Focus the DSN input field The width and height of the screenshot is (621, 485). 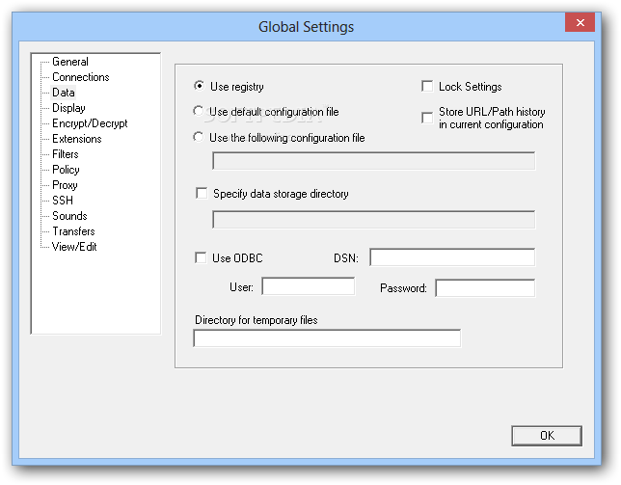point(452,257)
